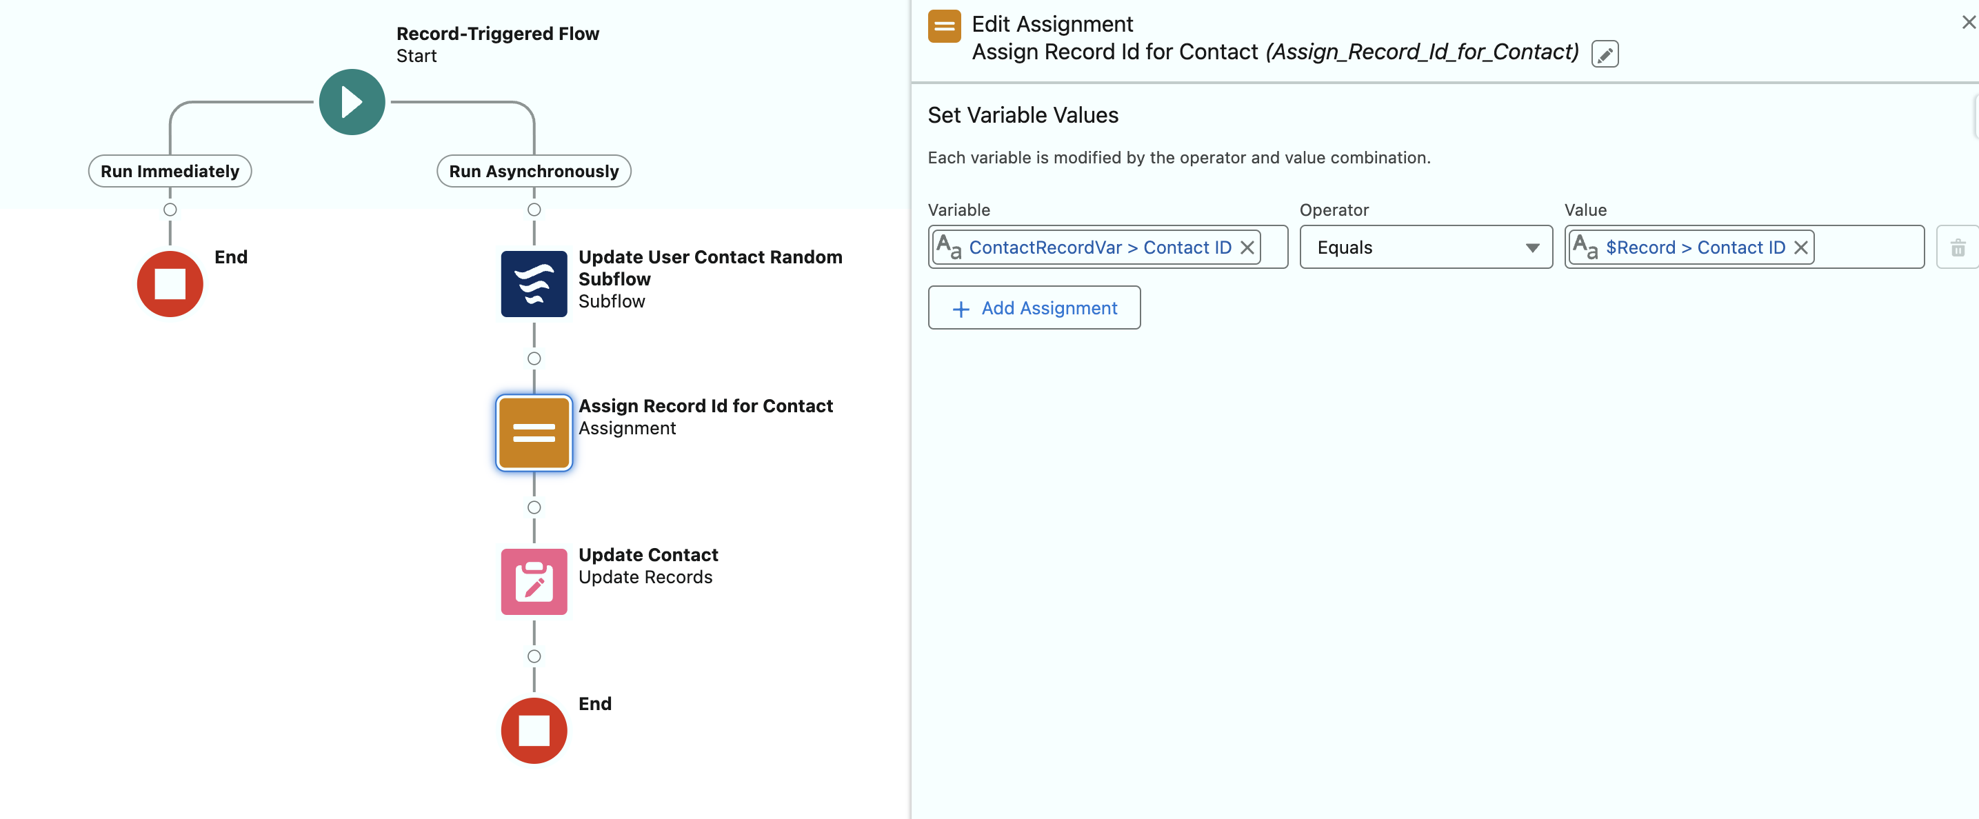Click the Record-Triggered Flow Start icon
Image resolution: width=1979 pixels, height=819 pixels.
point(352,102)
